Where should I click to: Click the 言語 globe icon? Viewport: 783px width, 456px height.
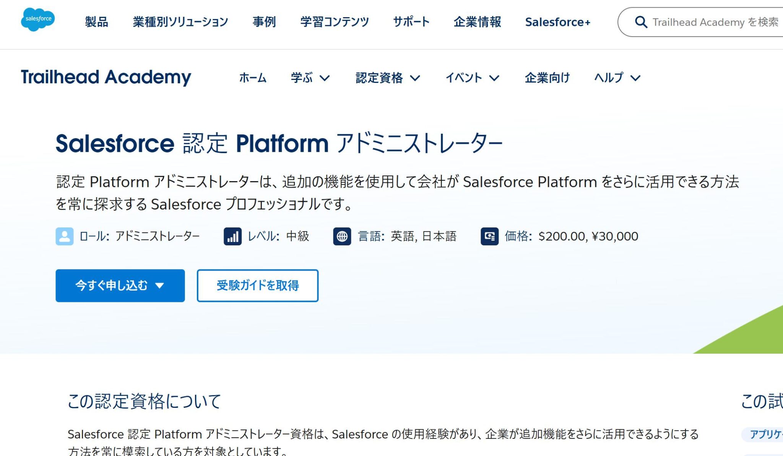pyautogui.click(x=342, y=236)
